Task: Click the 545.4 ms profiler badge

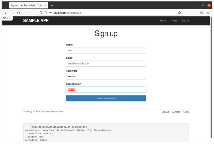Action: click(x=7, y=18)
